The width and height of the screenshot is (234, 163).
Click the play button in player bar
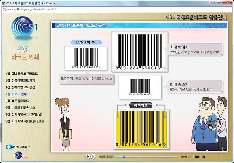pos(88,157)
